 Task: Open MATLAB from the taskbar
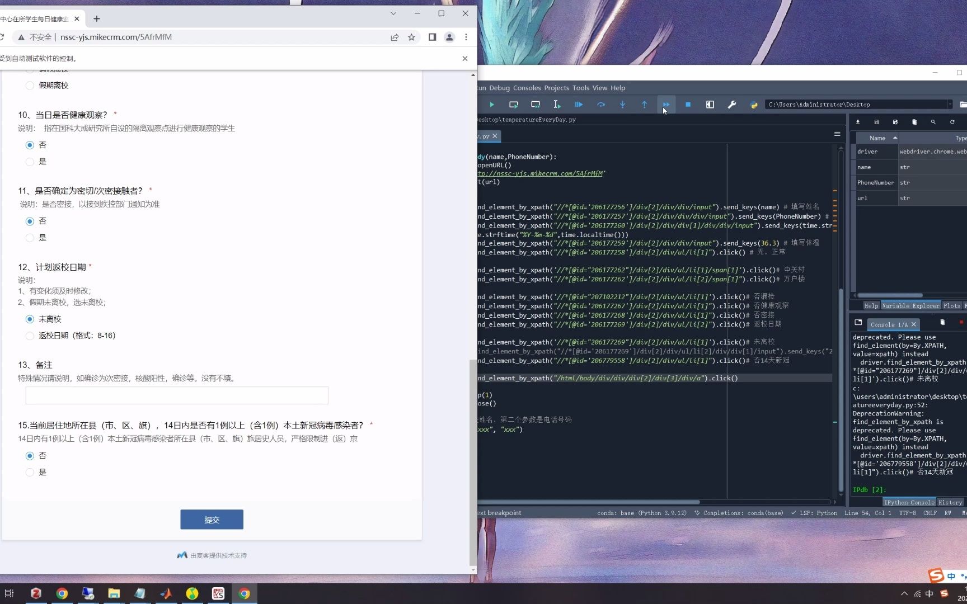point(166,593)
